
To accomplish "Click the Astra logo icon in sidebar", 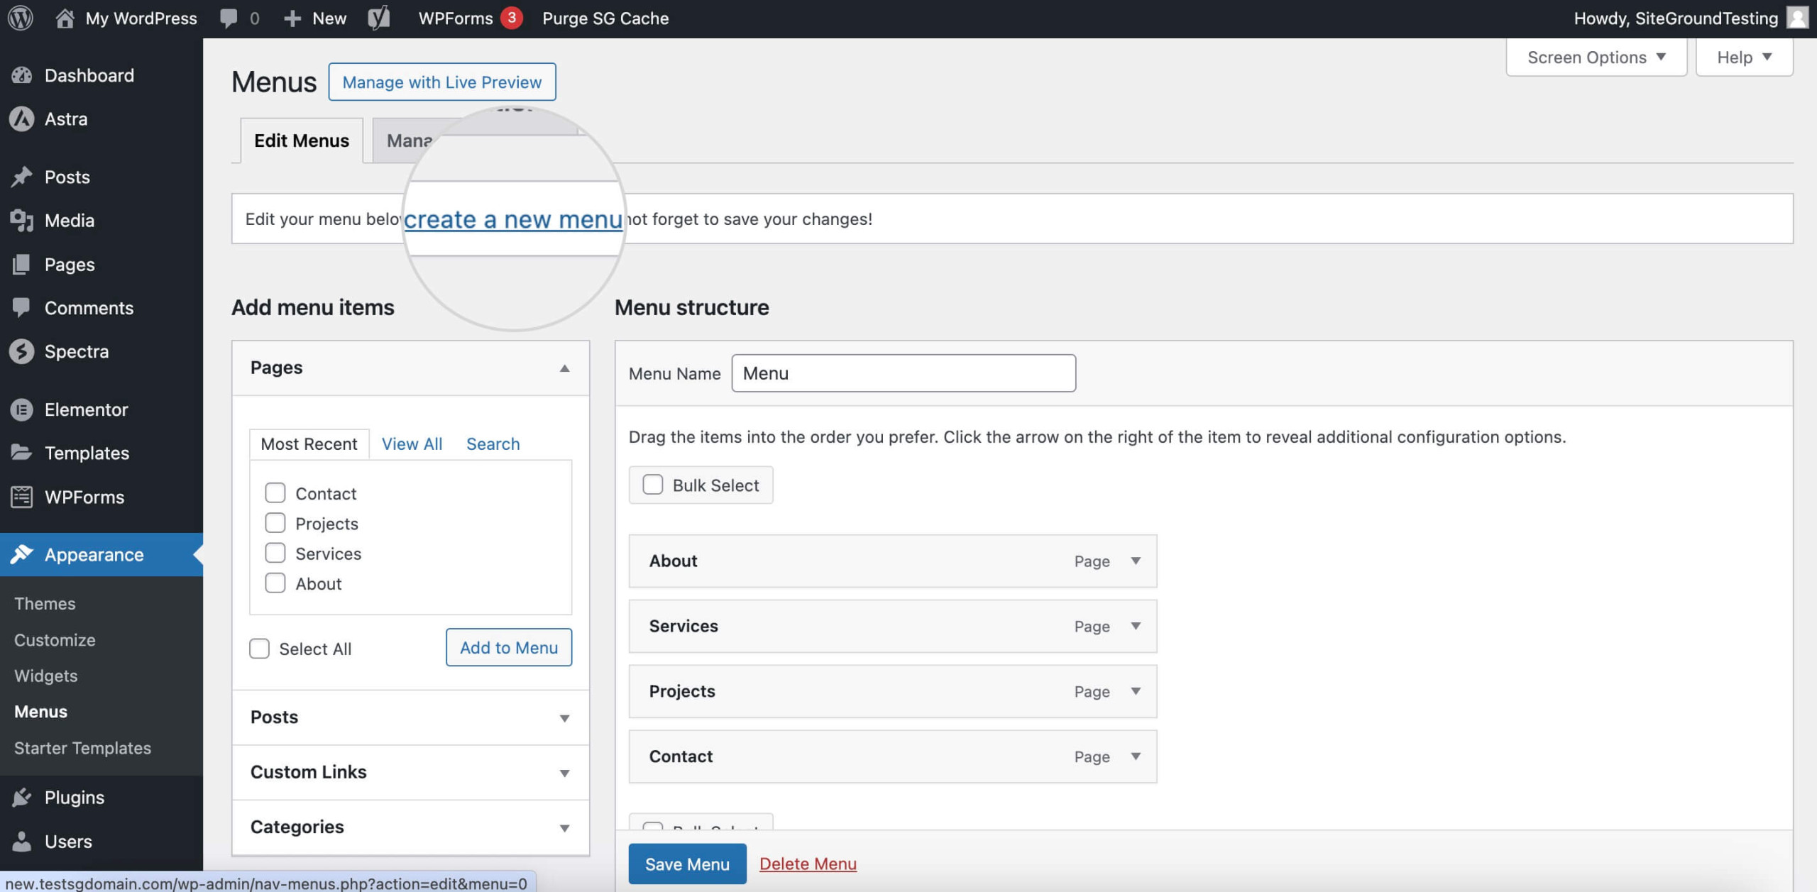I will [x=22, y=119].
